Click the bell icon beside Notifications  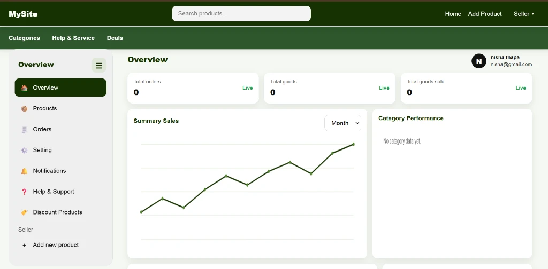coord(24,171)
